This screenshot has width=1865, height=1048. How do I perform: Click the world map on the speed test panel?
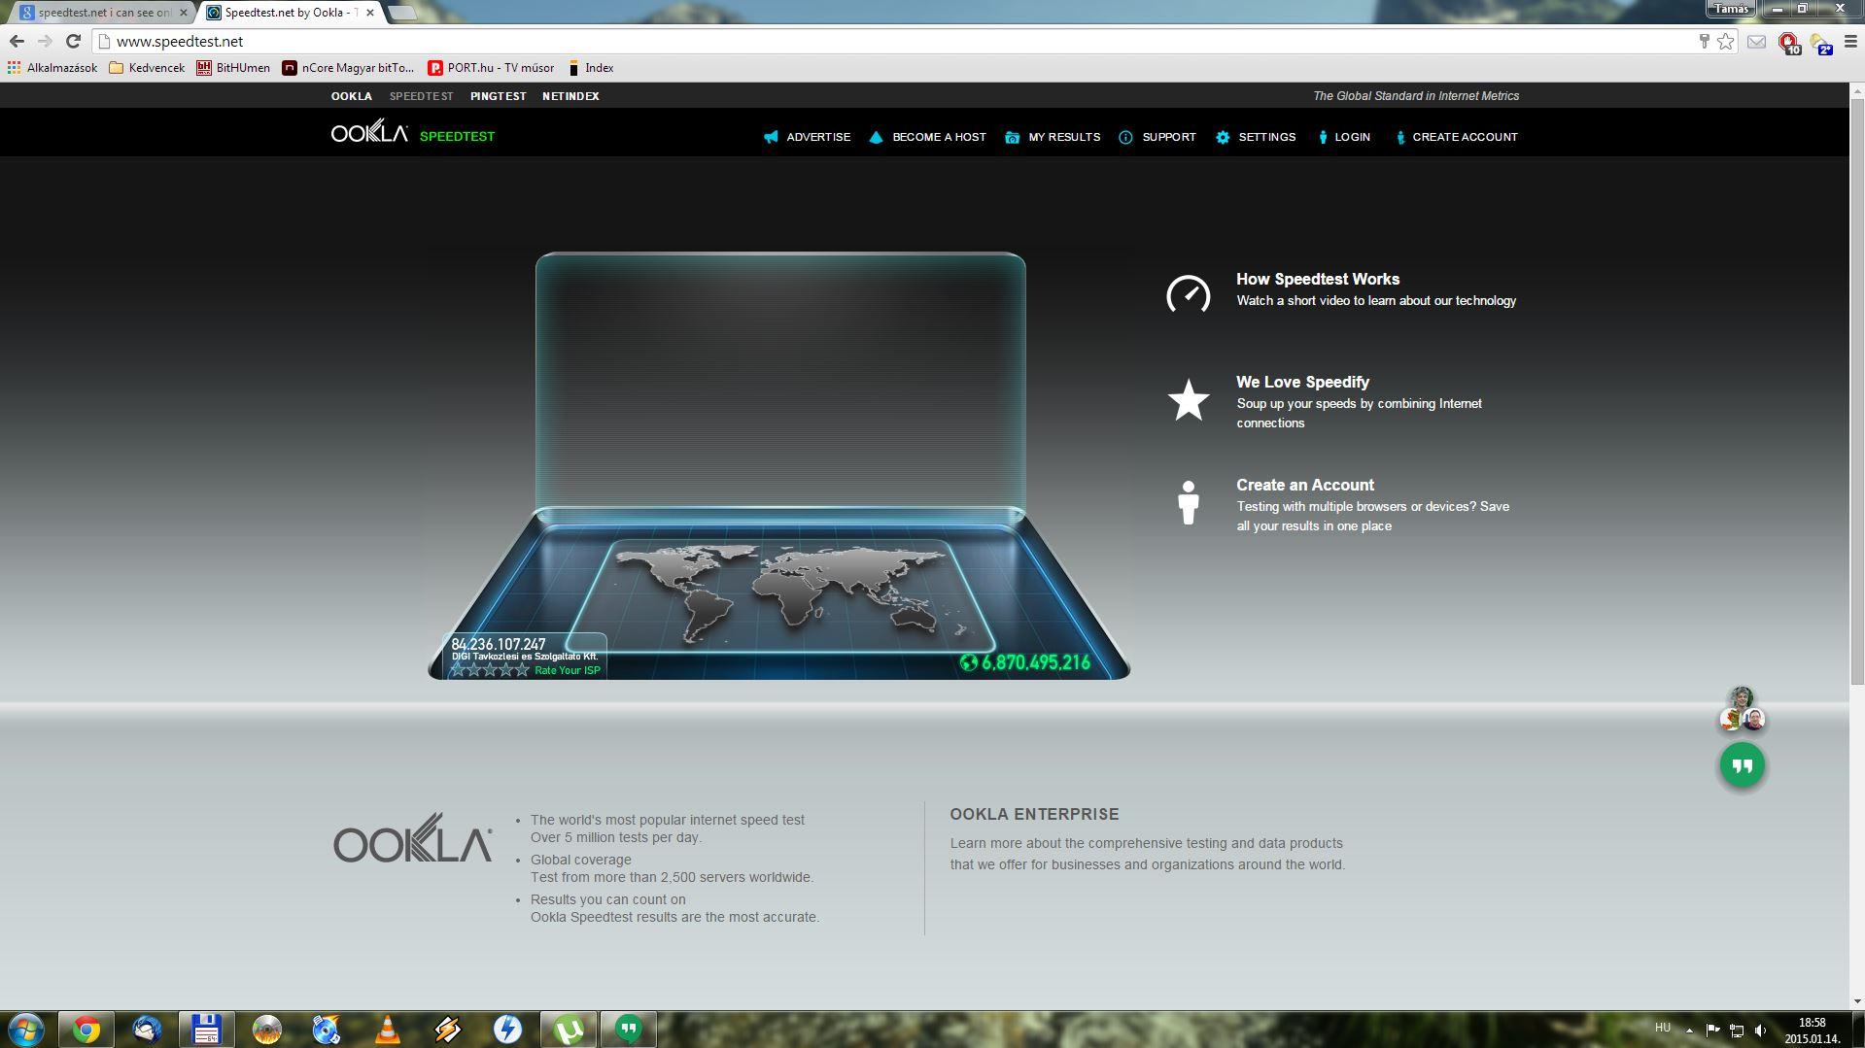(x=780, y=592)
